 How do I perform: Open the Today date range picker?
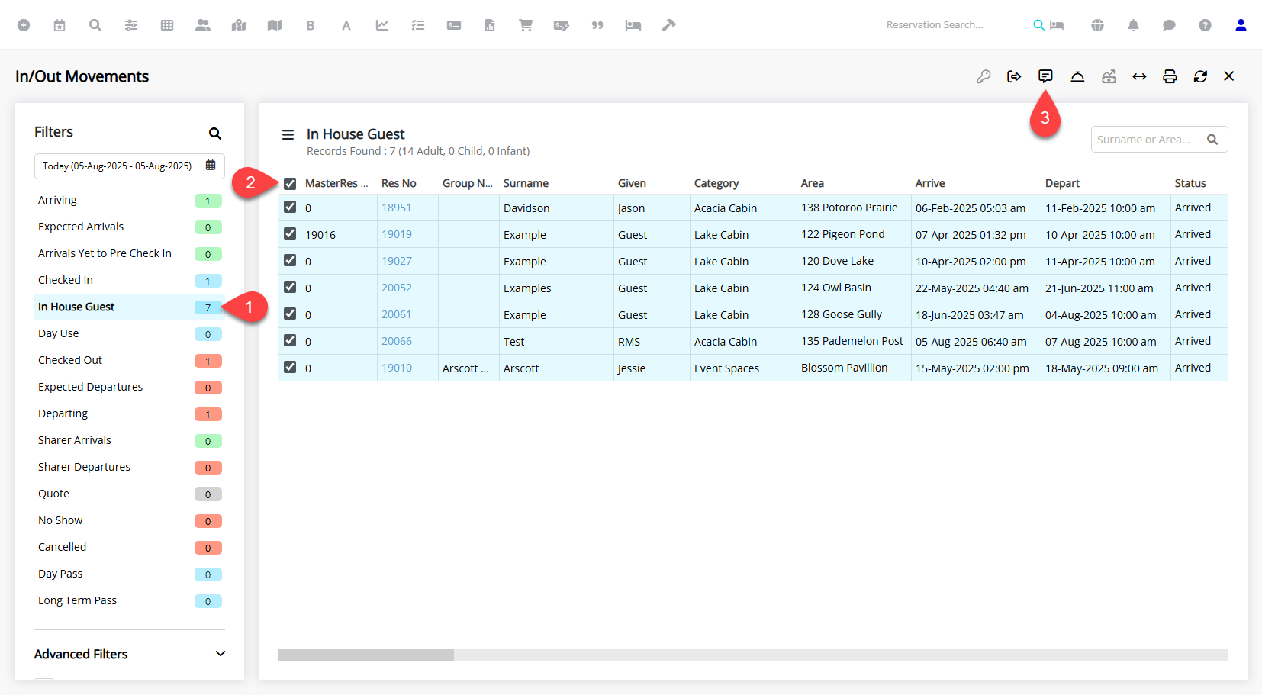click(x=130, y=166)
